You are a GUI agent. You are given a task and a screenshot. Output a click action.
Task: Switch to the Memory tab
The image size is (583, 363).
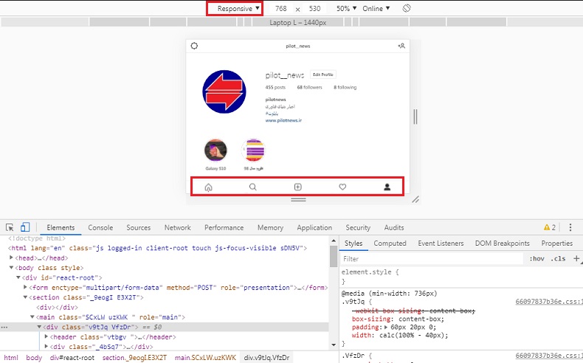click(270, 227)
